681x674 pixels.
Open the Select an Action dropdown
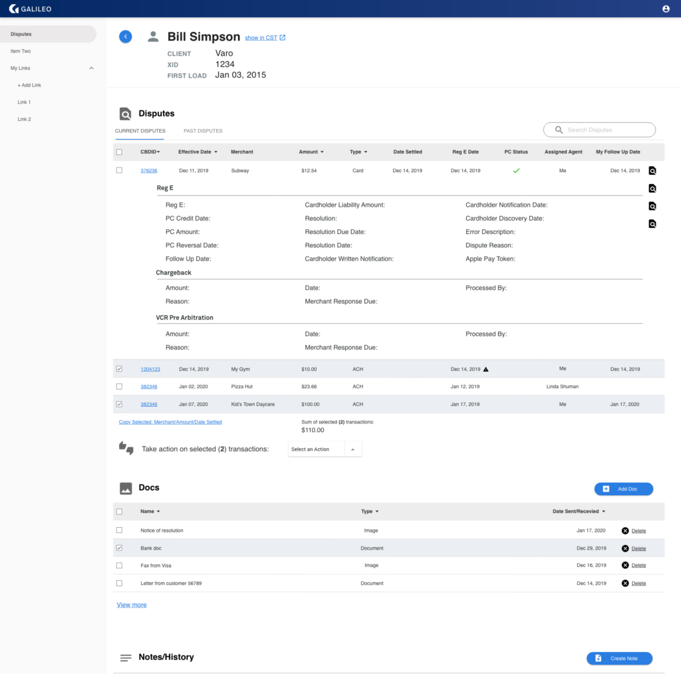[325, 449]
